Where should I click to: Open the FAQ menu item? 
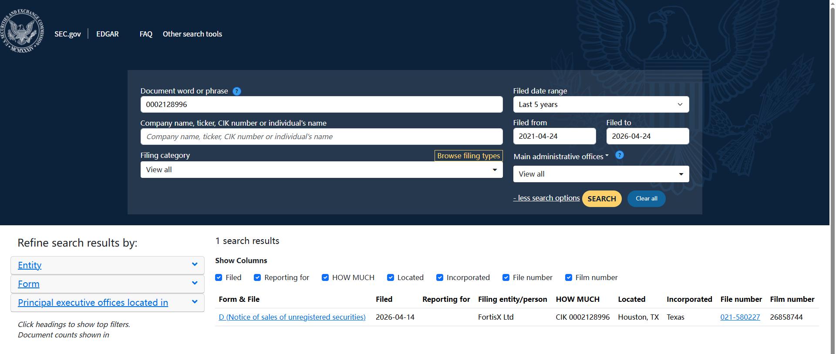(x=146, y=34)
